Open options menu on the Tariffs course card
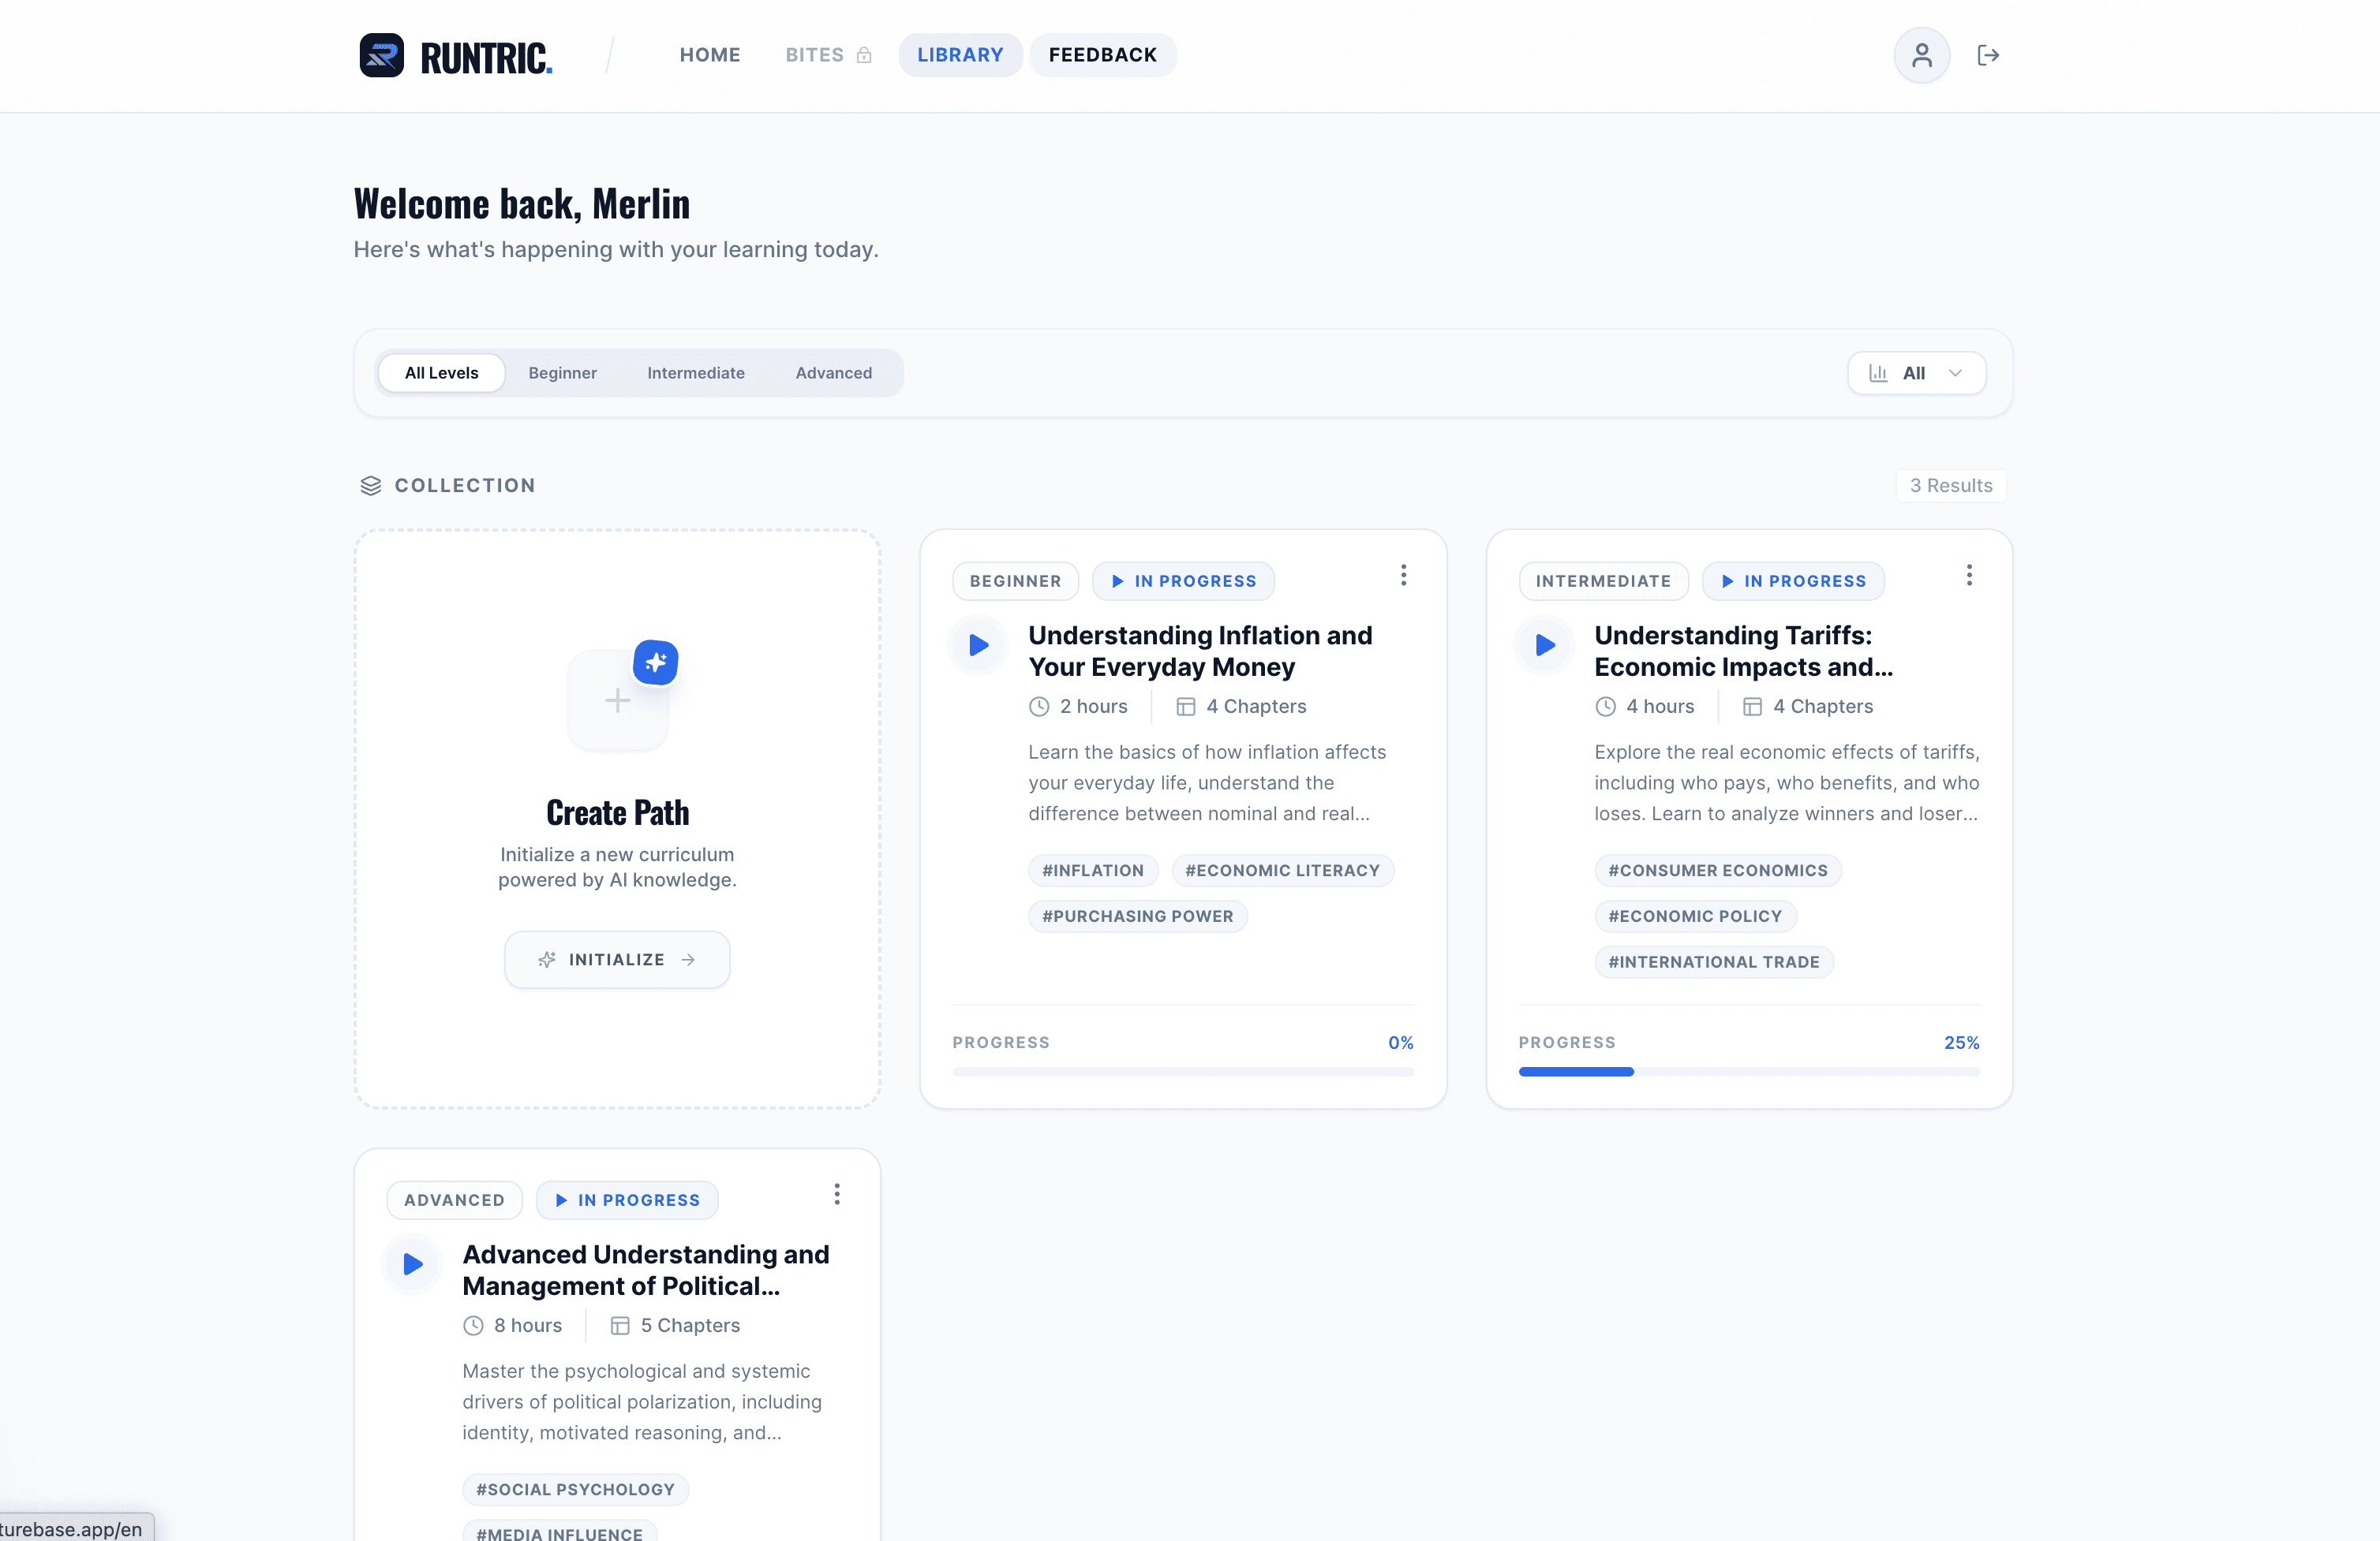2380x1541 pixels. (1969, 575)
